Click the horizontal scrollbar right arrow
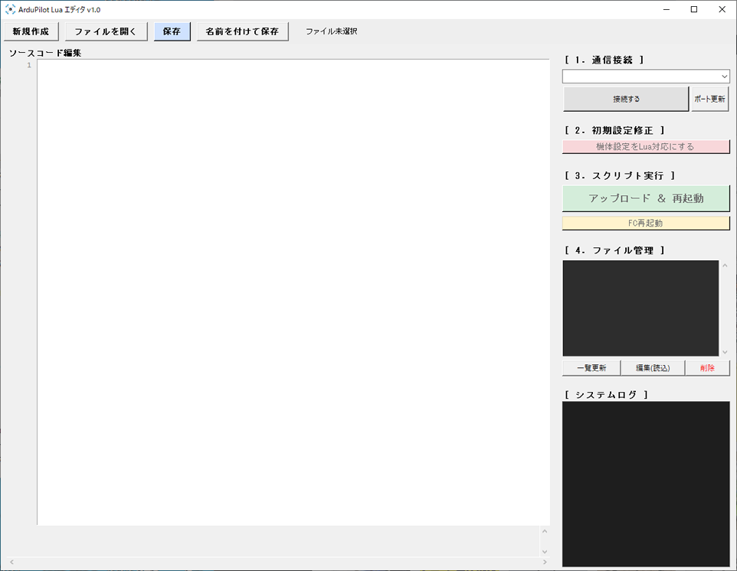The image size is (737, 571). click(545, 563)
